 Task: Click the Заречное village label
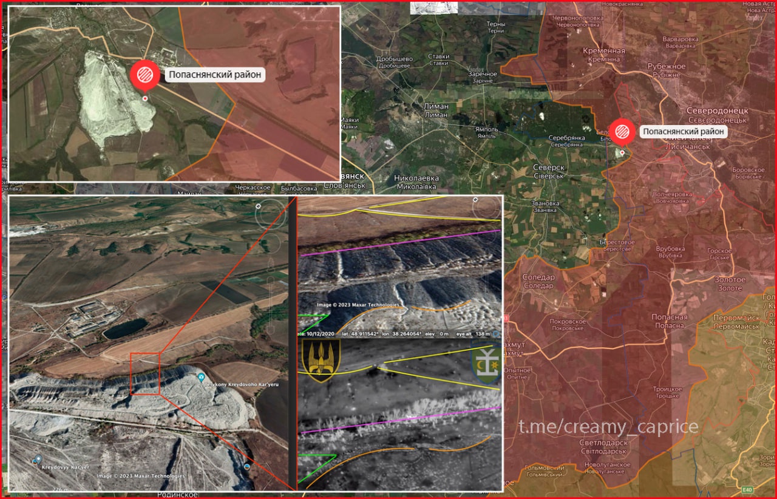483,74
